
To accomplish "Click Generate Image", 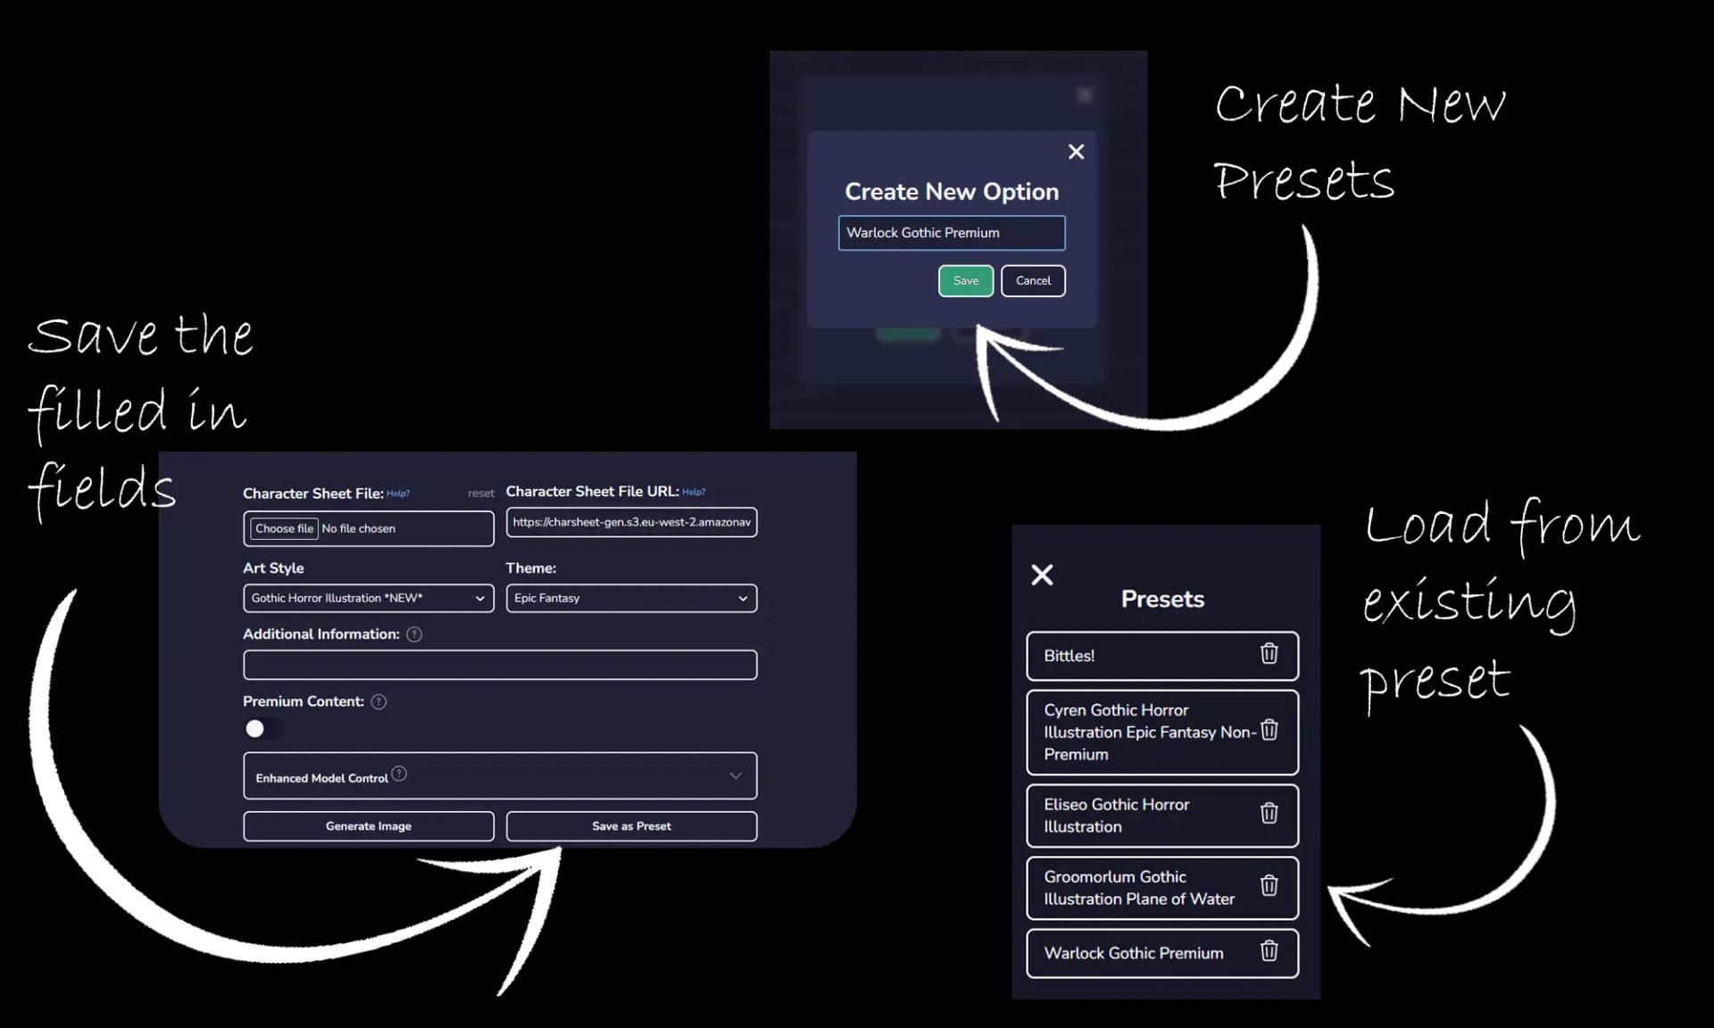I will tap(368, 825).
